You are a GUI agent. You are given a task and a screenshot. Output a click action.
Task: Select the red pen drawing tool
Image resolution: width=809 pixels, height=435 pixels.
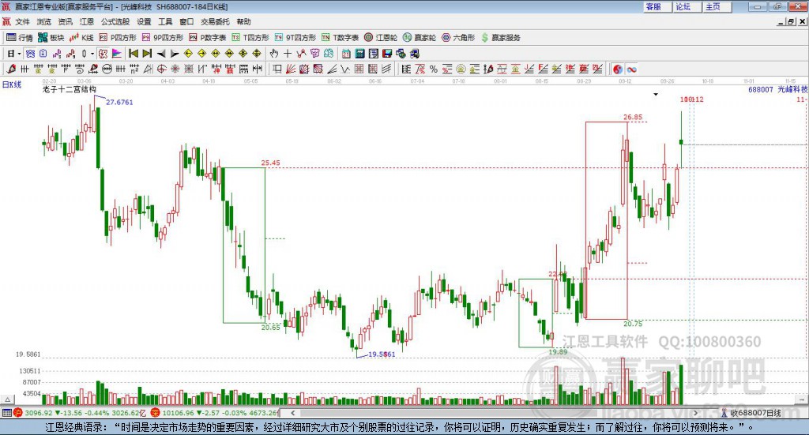11,69
